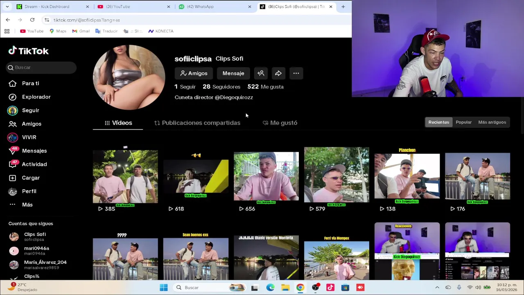
Task: Reload the TikTok page
Action: (x=32, y=20)
